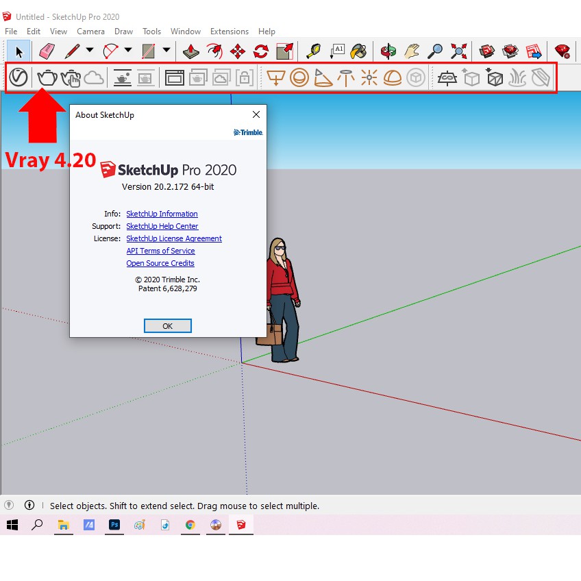The width and height of the screenshot is (581, 581).
Task: Render with Chaos Cloud
Action: [x=94, y=77]
